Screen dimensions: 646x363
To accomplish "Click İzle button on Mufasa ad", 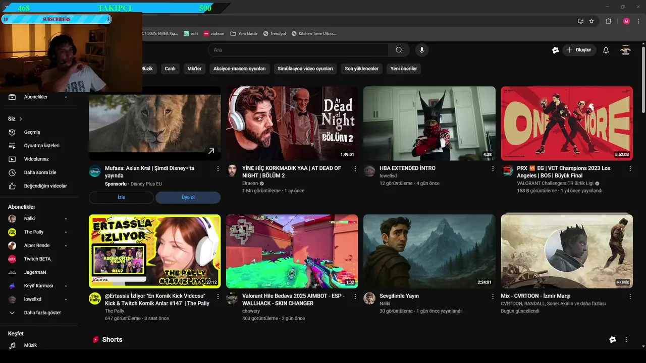I will click(121, 198).
